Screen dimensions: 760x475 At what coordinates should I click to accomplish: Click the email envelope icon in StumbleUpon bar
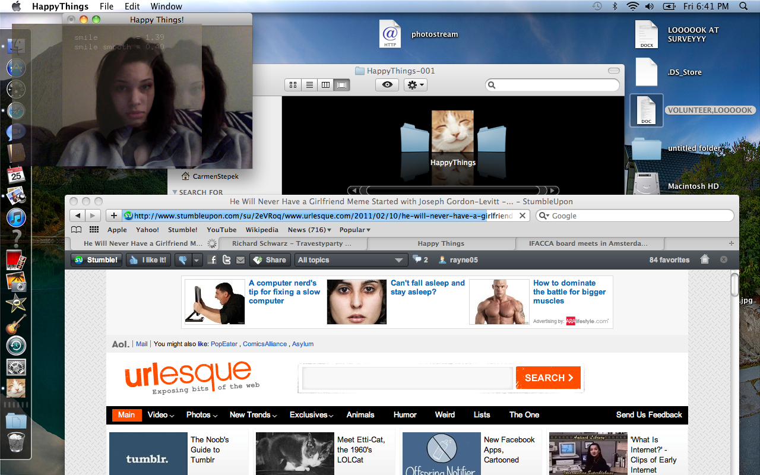coord(240,260)
